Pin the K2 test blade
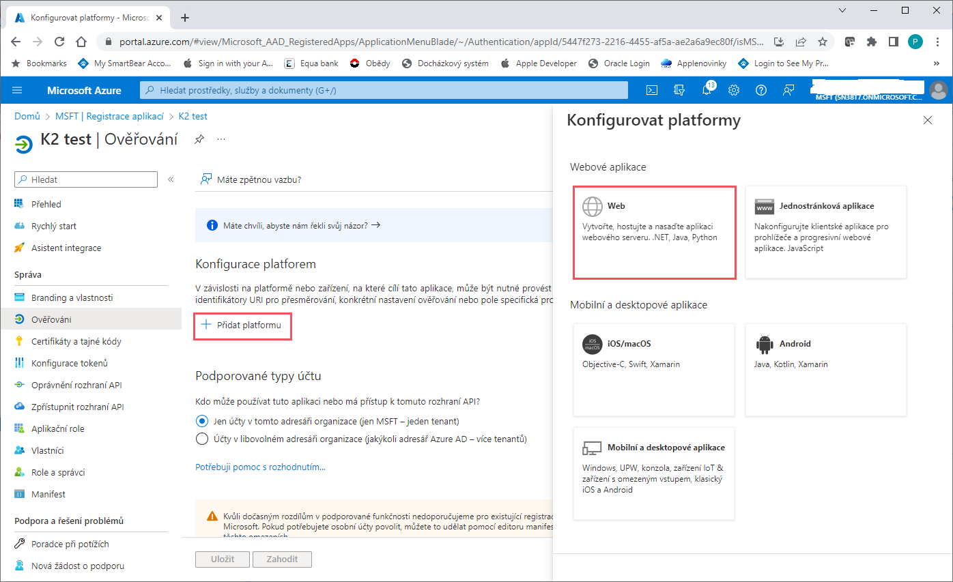The width and height of the screenshot is (953, 582). (x=199, y=139)
